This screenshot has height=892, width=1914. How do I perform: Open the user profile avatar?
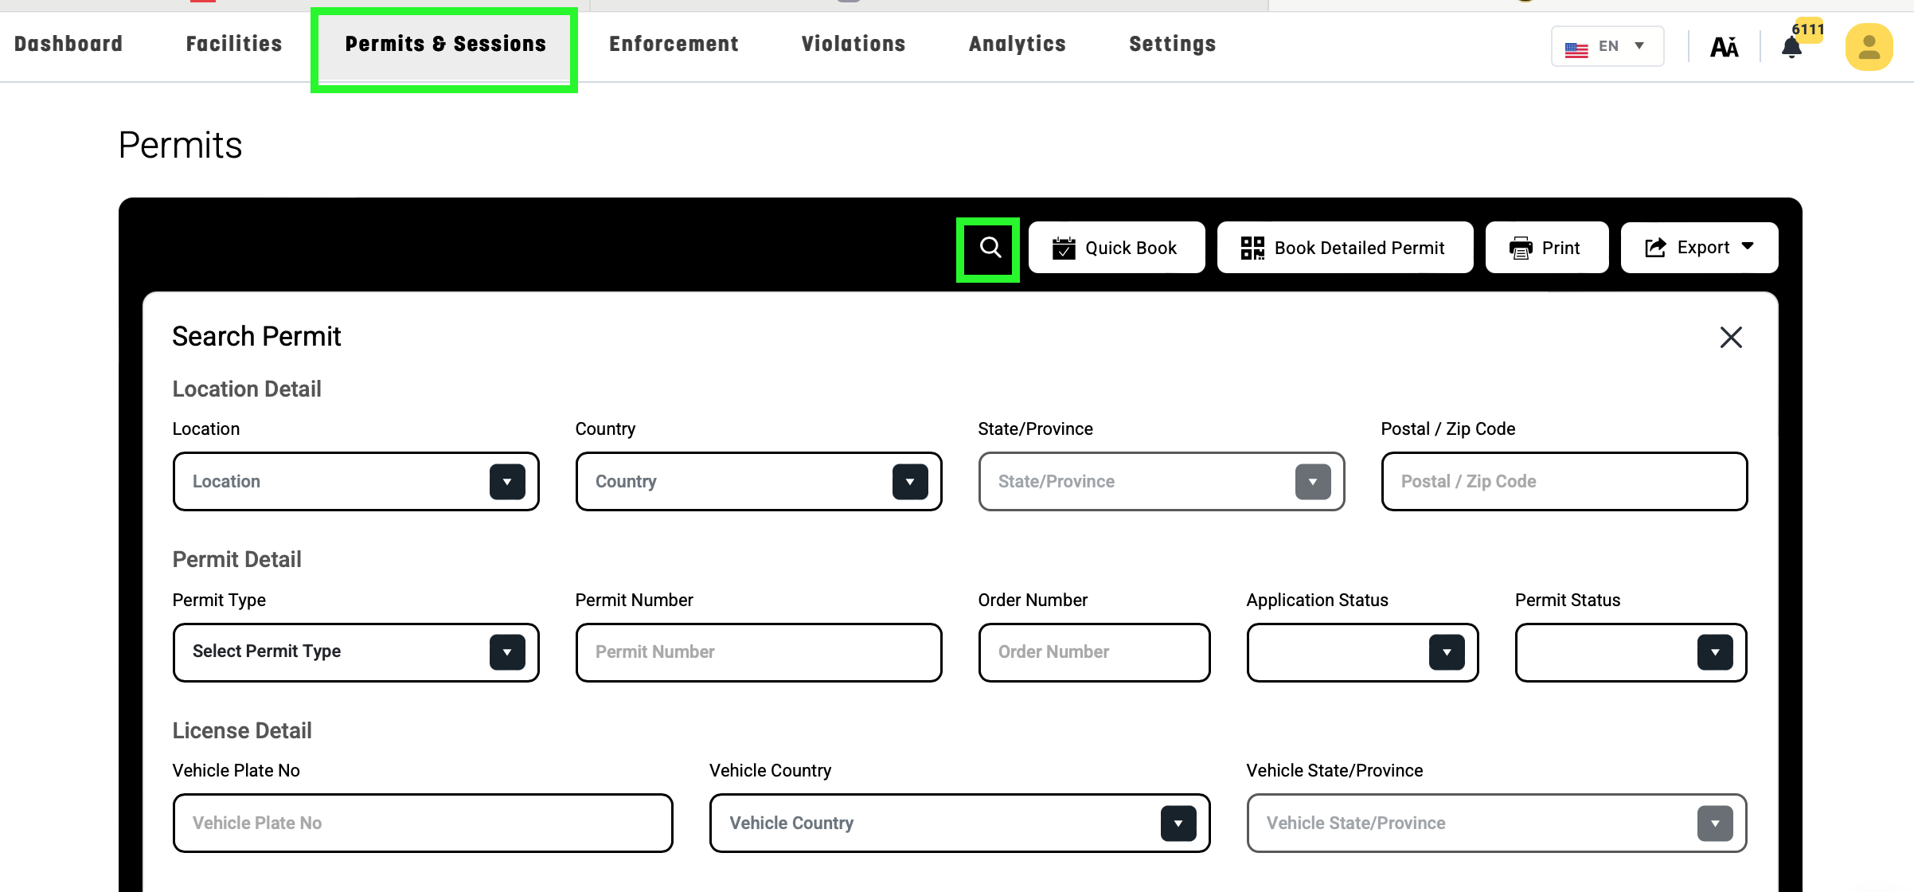click(1868, 48)
